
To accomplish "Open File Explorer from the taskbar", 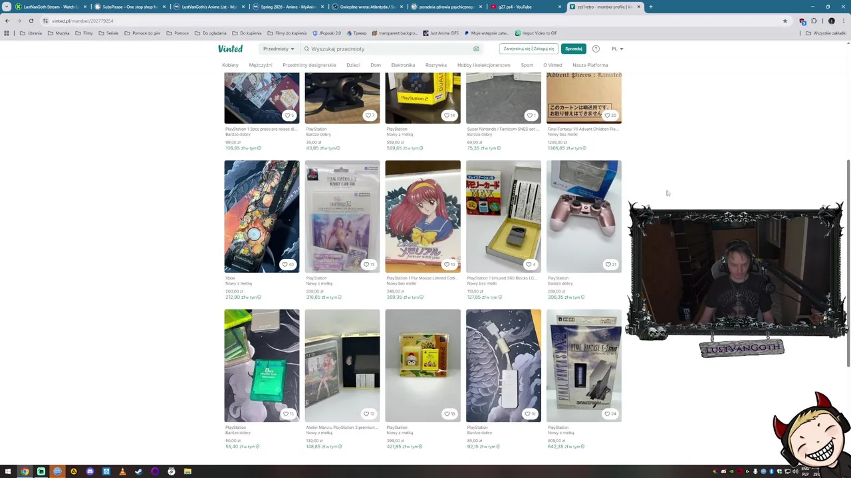I will 187,471.
